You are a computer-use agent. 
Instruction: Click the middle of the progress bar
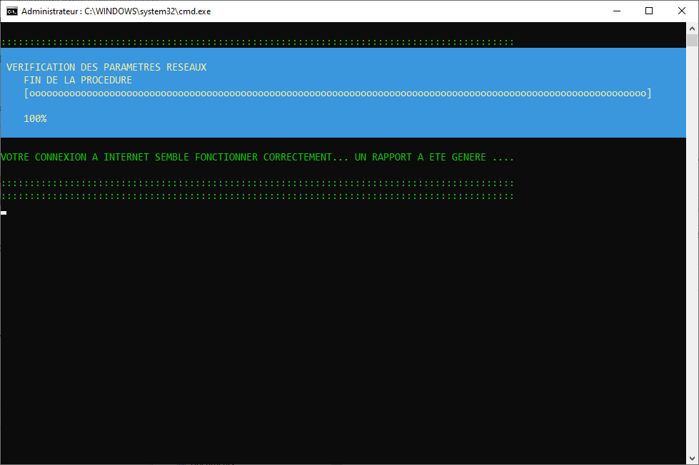337,93
